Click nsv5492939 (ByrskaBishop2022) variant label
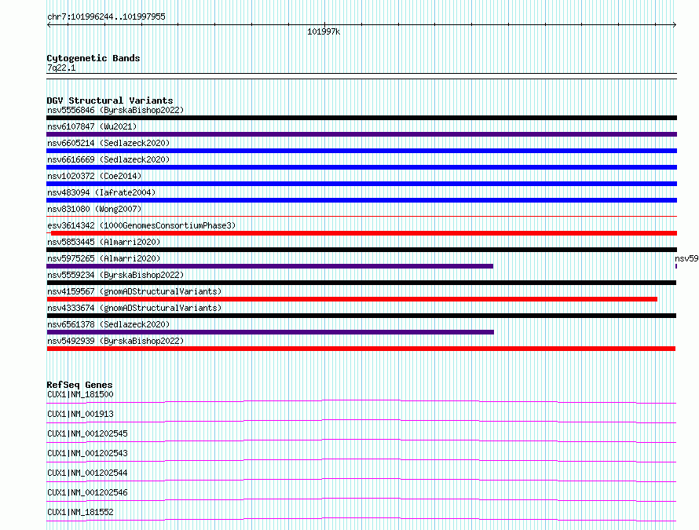 [115, 341]
